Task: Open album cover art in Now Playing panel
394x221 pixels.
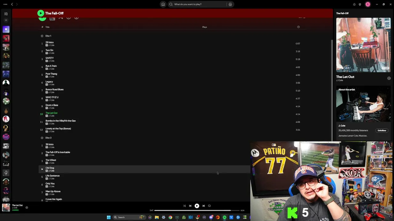Action: [x=363, y=45]
